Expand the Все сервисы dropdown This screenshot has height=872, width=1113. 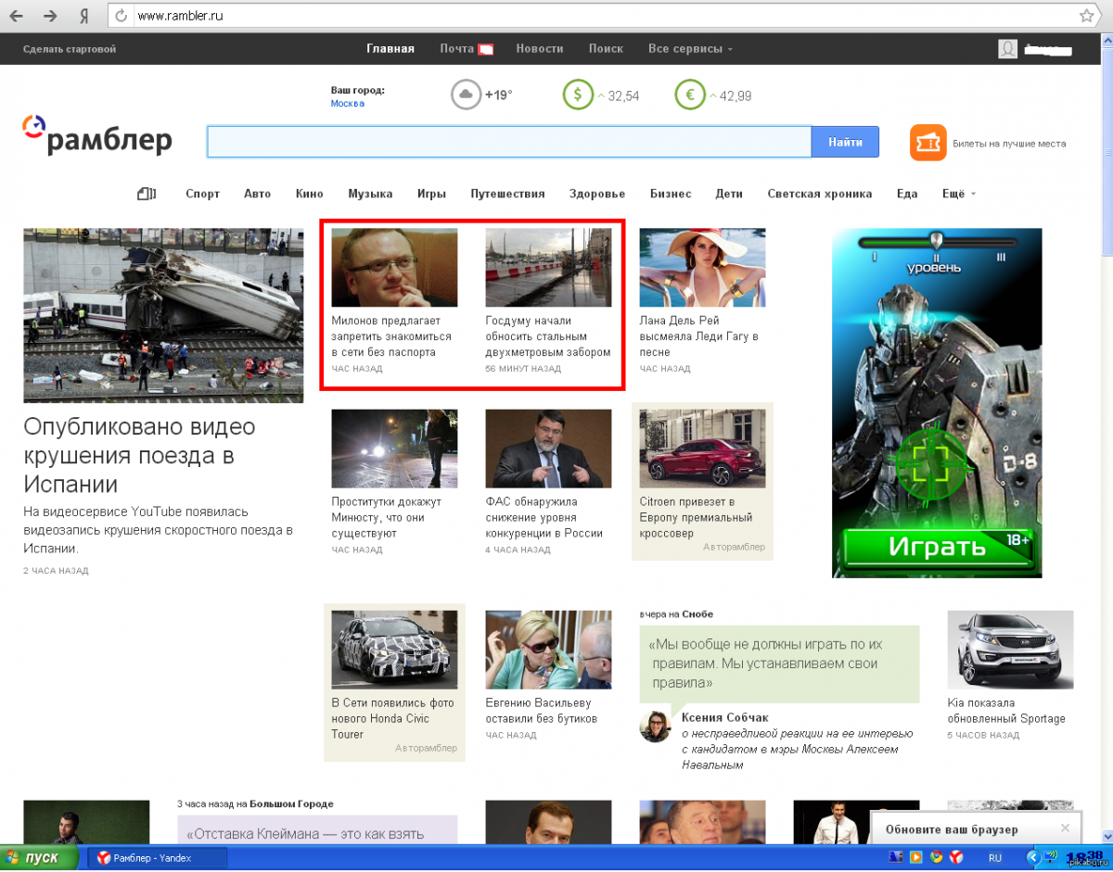pos(690,49)
